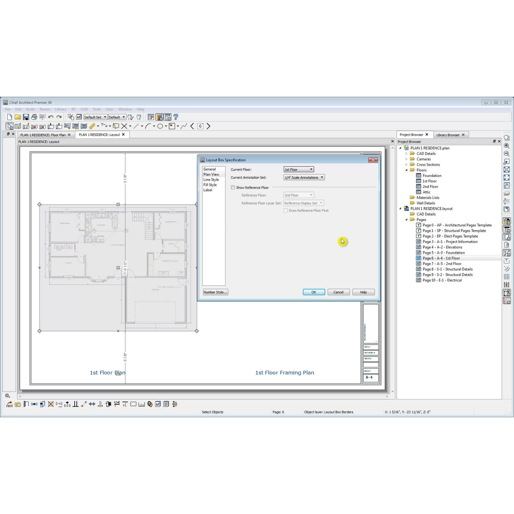
Task: Click the camera icon in bottom toolbar
Action: pos(18,404)
